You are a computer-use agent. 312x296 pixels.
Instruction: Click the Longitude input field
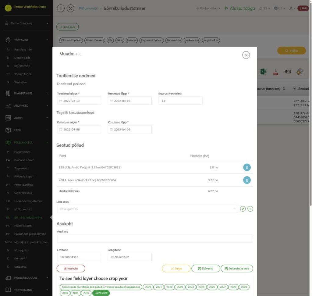click(x=130, y=257)
